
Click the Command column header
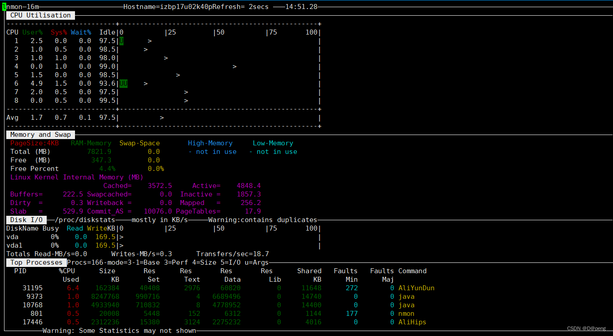412,271
